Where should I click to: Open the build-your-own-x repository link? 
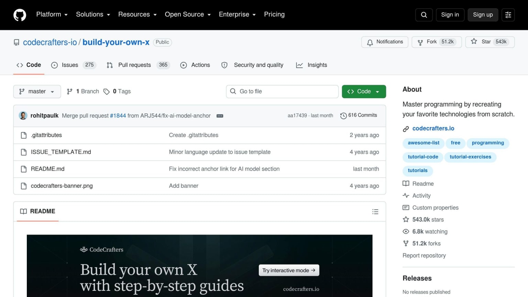(116, 42)
